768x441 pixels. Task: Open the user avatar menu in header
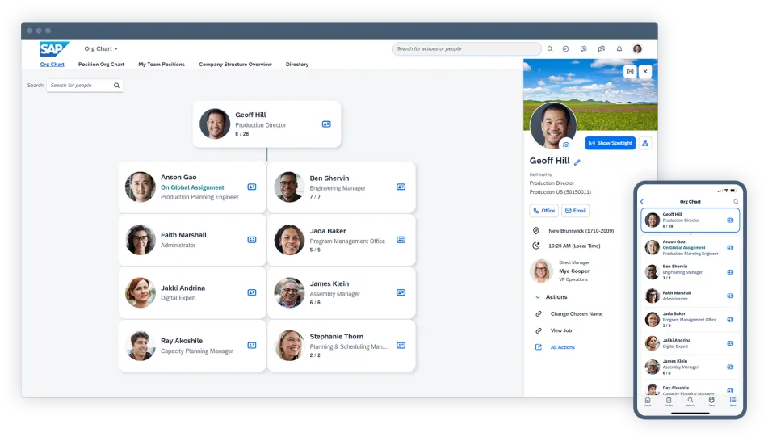pyautogui.click(x=637, y=48)
